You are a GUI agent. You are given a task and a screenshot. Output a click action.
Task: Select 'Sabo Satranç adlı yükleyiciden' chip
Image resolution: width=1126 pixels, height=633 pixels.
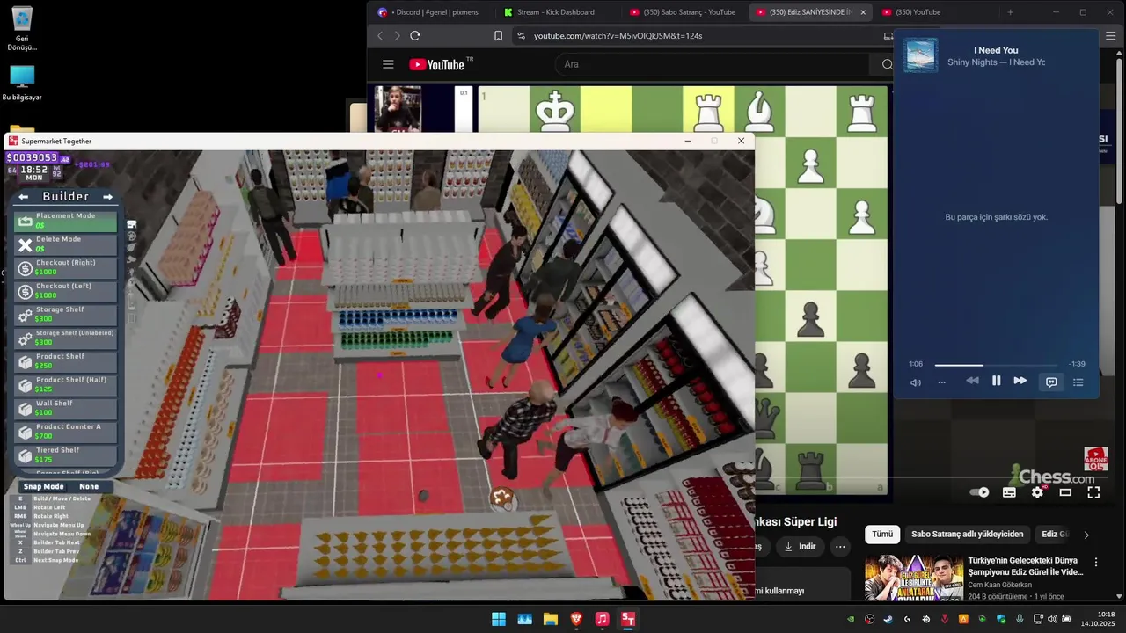(967, 534)
